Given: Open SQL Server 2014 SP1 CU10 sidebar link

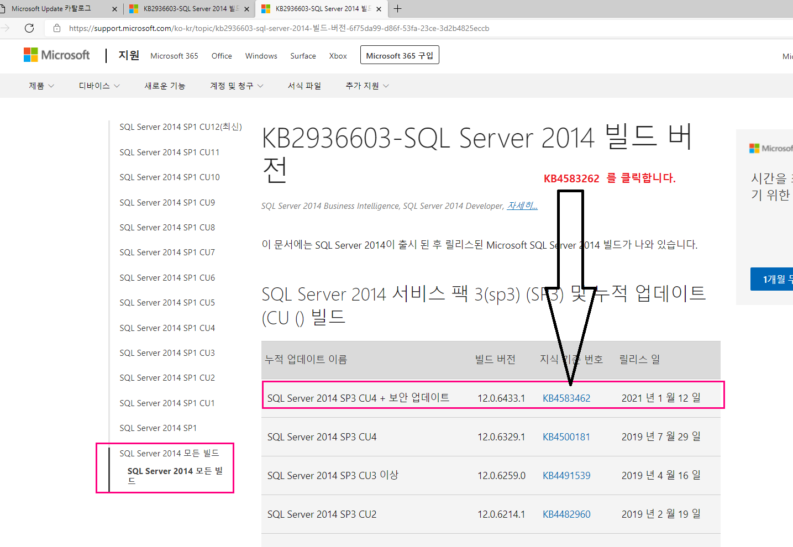Looking at the screenshot, I should coord(170,177).
